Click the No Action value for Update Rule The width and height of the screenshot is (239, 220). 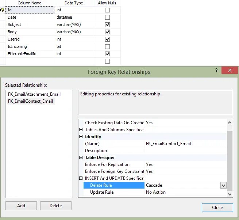156,192
